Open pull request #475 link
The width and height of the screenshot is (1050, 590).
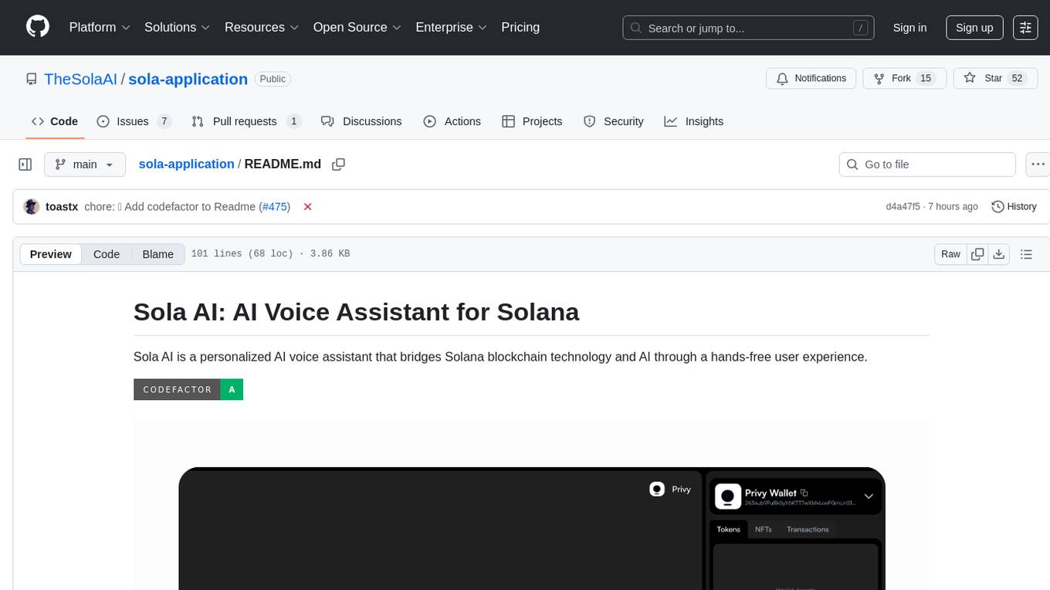tap(275, 206)
